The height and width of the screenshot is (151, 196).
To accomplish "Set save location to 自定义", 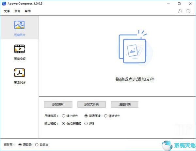I will (37, 144).
